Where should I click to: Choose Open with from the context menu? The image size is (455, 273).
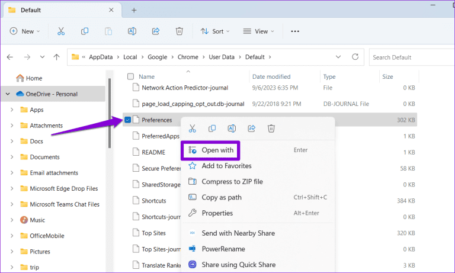(217, 150)
